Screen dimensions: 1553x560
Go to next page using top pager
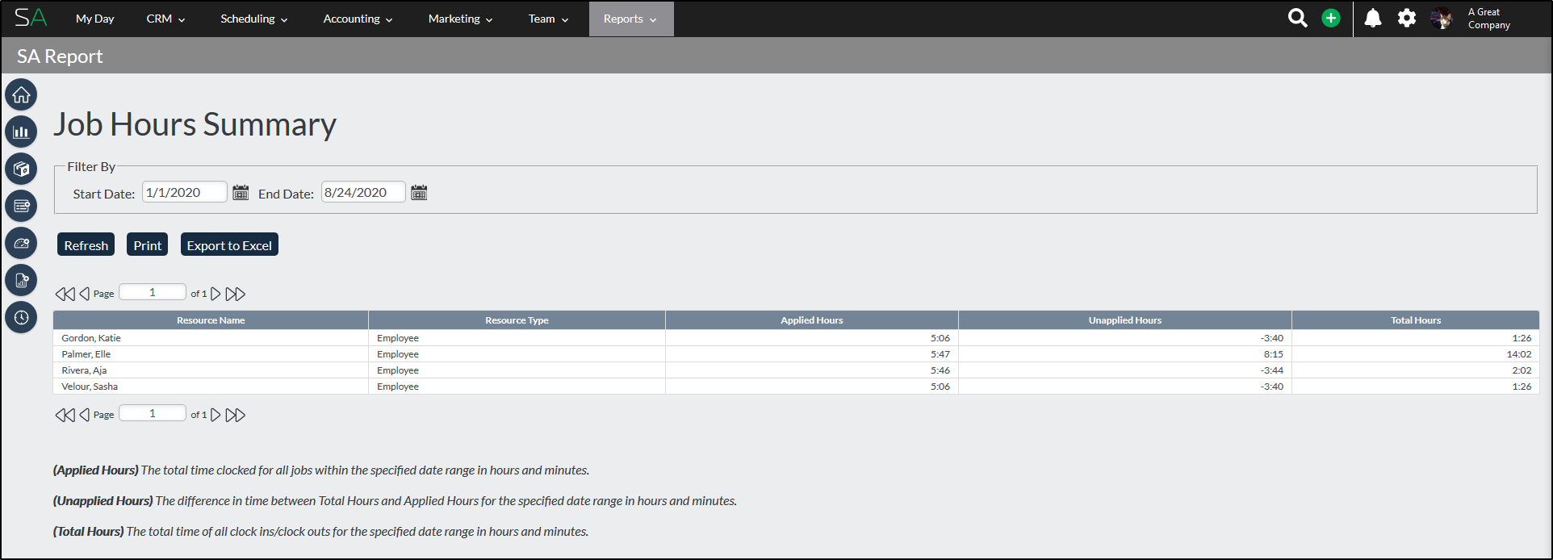pyautogui.click(x=216, y=294)
